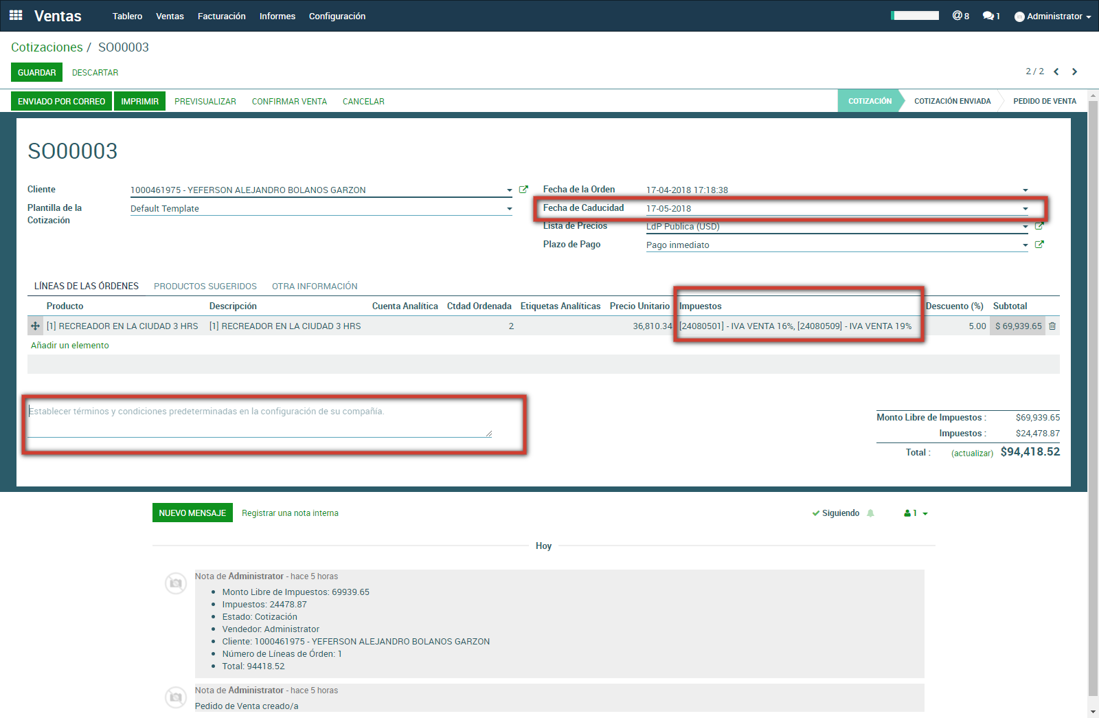Go to previous record arrow
1099x718 pixels.
click(x=1056, y=71)
